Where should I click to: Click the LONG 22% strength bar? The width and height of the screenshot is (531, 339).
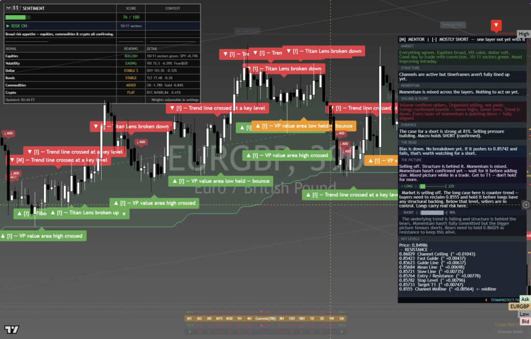[x=433, y=186]
